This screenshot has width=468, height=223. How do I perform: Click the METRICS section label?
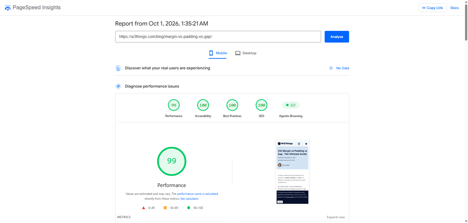pos(124,217)
